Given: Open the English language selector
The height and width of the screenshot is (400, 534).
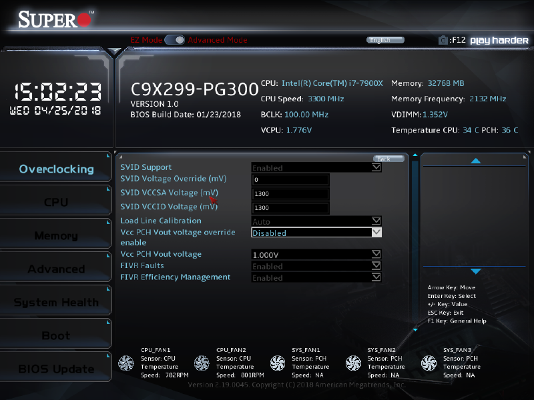Looking at the screenshot, I should pyautogui.click(x=385, y=40).
